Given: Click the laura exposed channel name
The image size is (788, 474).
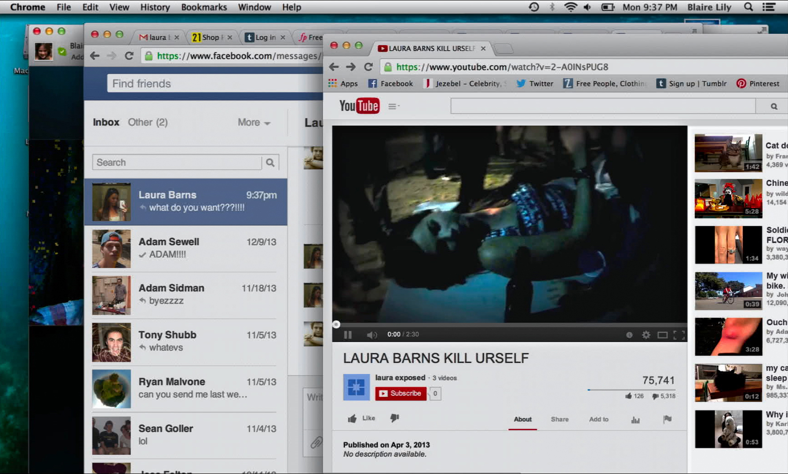Looking at the screenshot, I should (400, 378).
